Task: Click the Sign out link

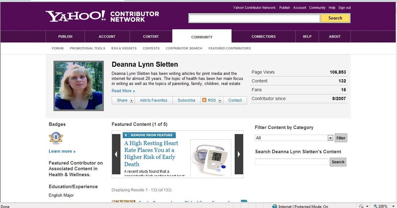Action: pos(344,8)
